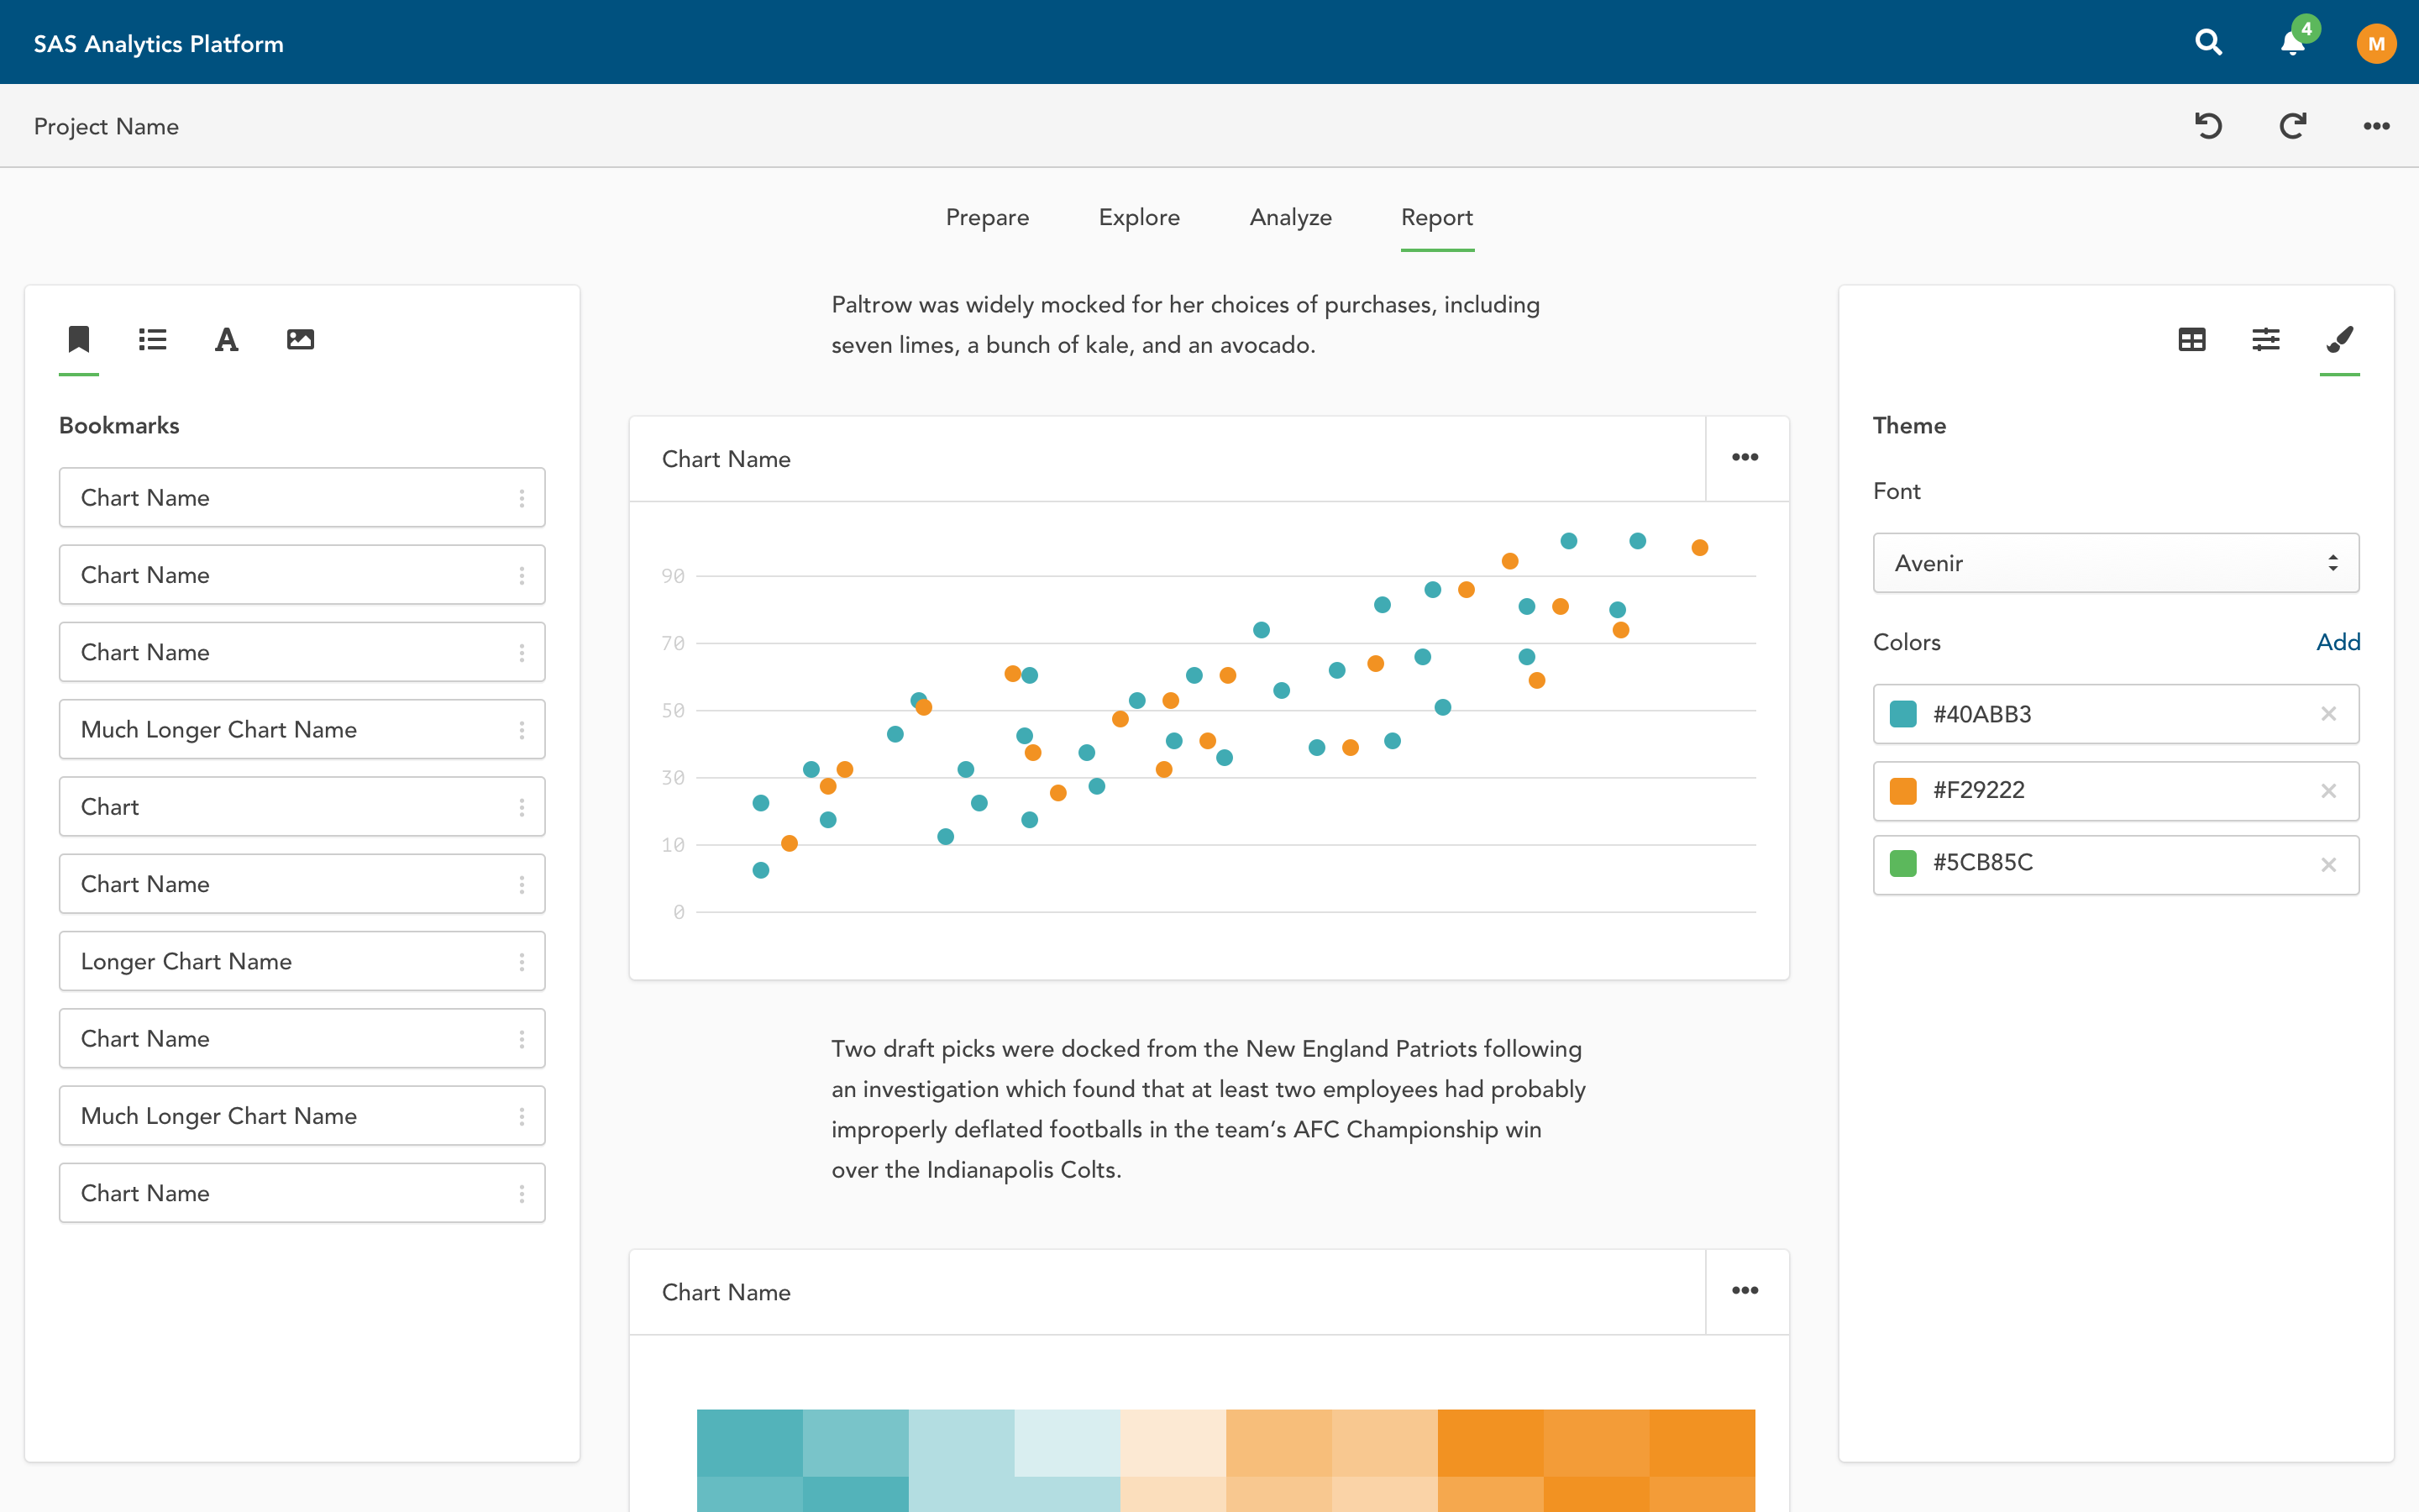
Task: Click the redo arrow icon
Action: pos(2292,126)
